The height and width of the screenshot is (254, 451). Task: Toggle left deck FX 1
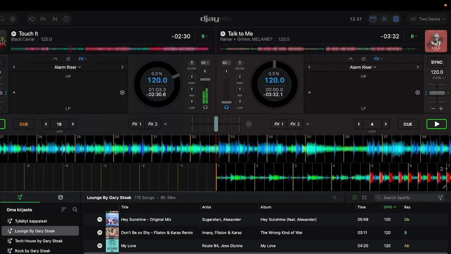tap(137, 124)
